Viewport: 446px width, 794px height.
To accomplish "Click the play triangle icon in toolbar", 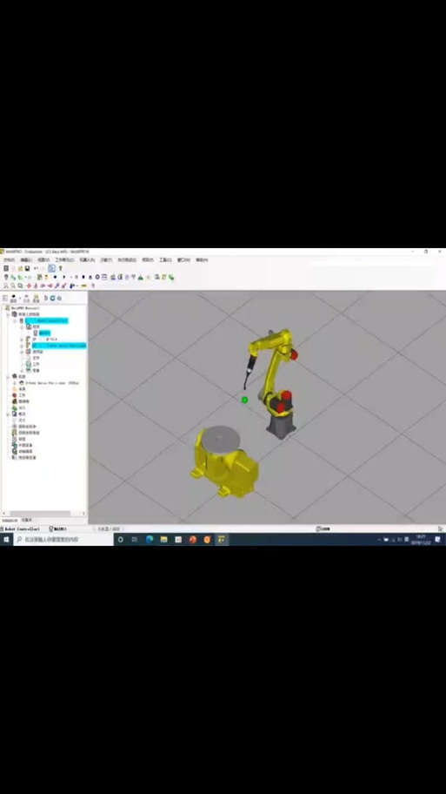I will [63, 277].
